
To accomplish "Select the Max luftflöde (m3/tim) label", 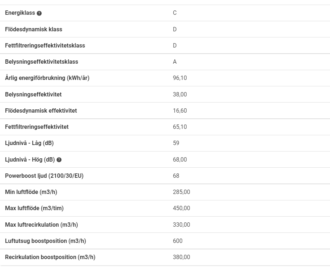I will coord(34,208).
